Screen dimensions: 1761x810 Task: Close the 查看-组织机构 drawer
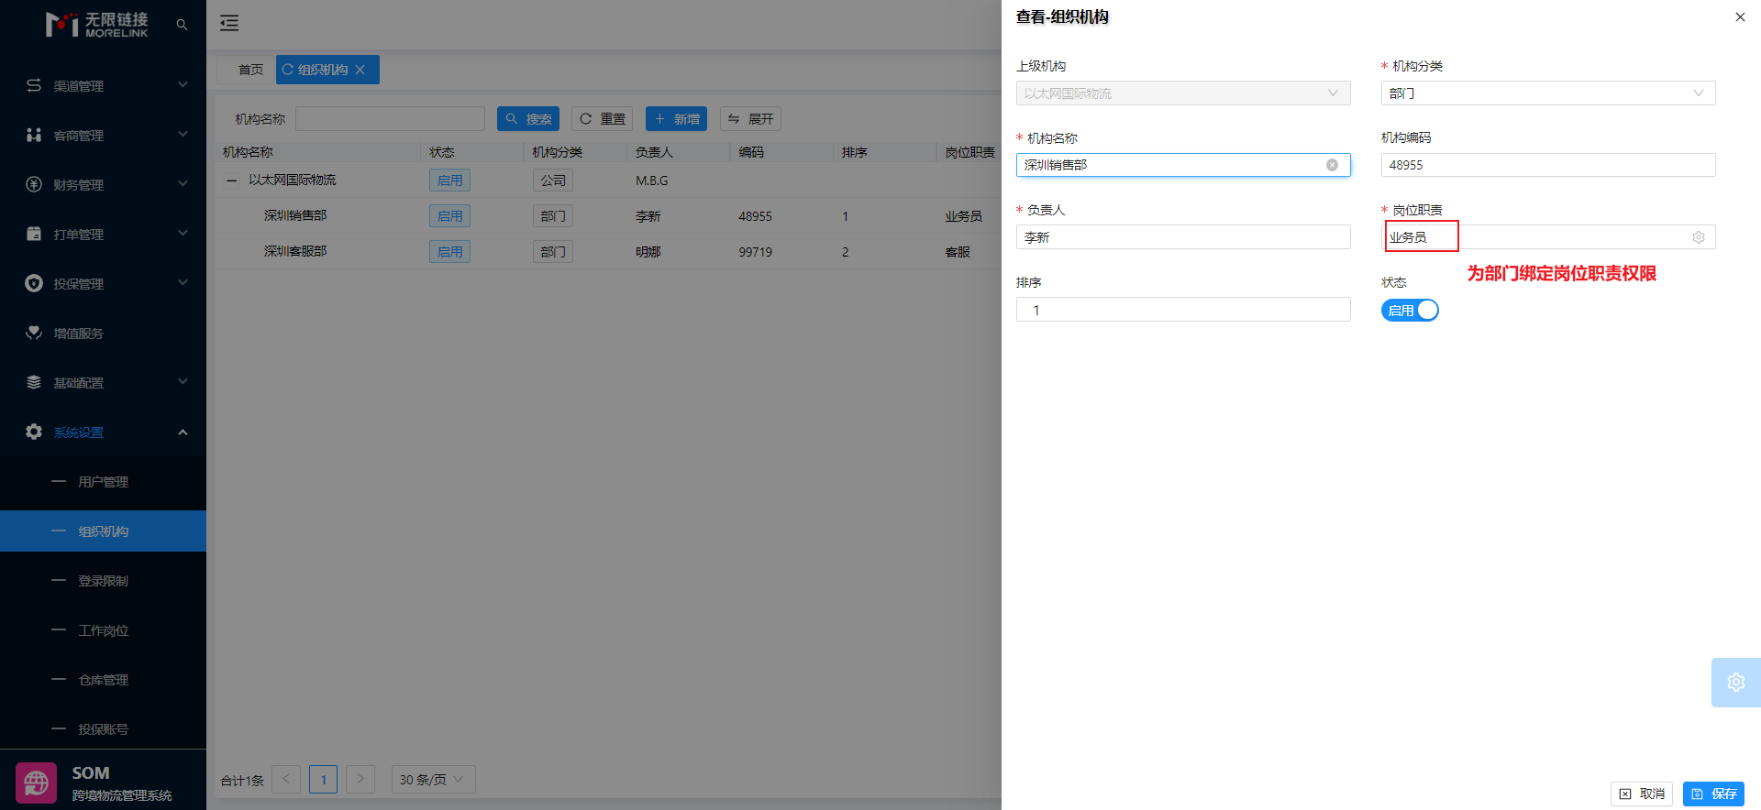tap(1740, 16)
